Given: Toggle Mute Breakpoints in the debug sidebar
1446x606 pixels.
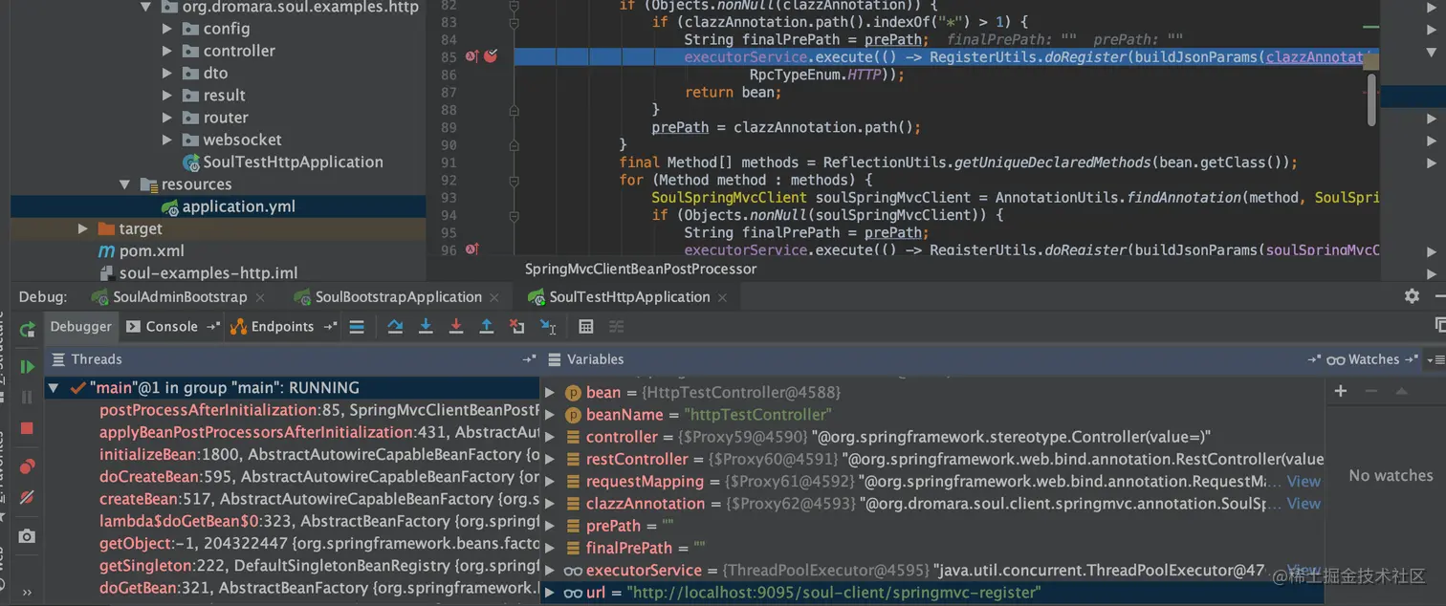Looking at the screenshot, I should pos(27,497).
